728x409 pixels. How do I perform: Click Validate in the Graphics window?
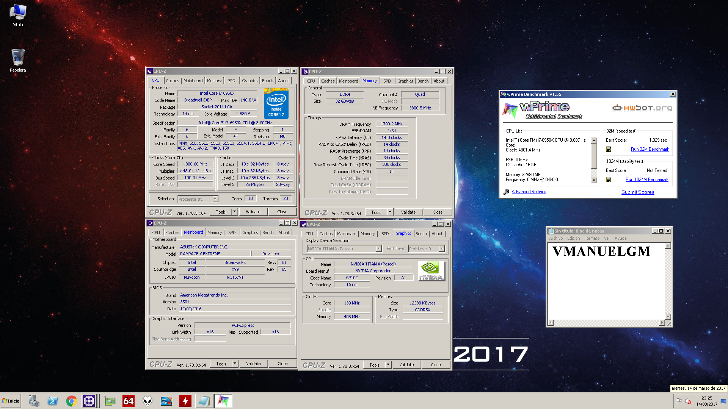point(406,365)
